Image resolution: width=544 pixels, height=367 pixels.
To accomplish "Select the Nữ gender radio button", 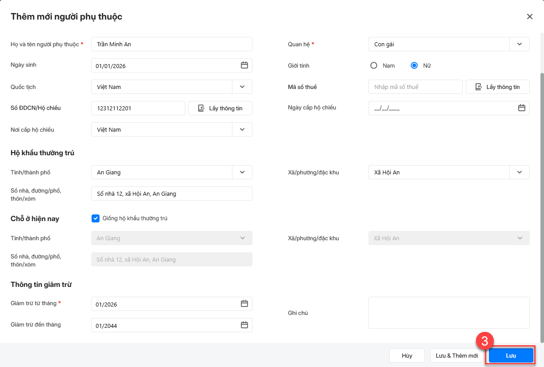I will point(414,65).
